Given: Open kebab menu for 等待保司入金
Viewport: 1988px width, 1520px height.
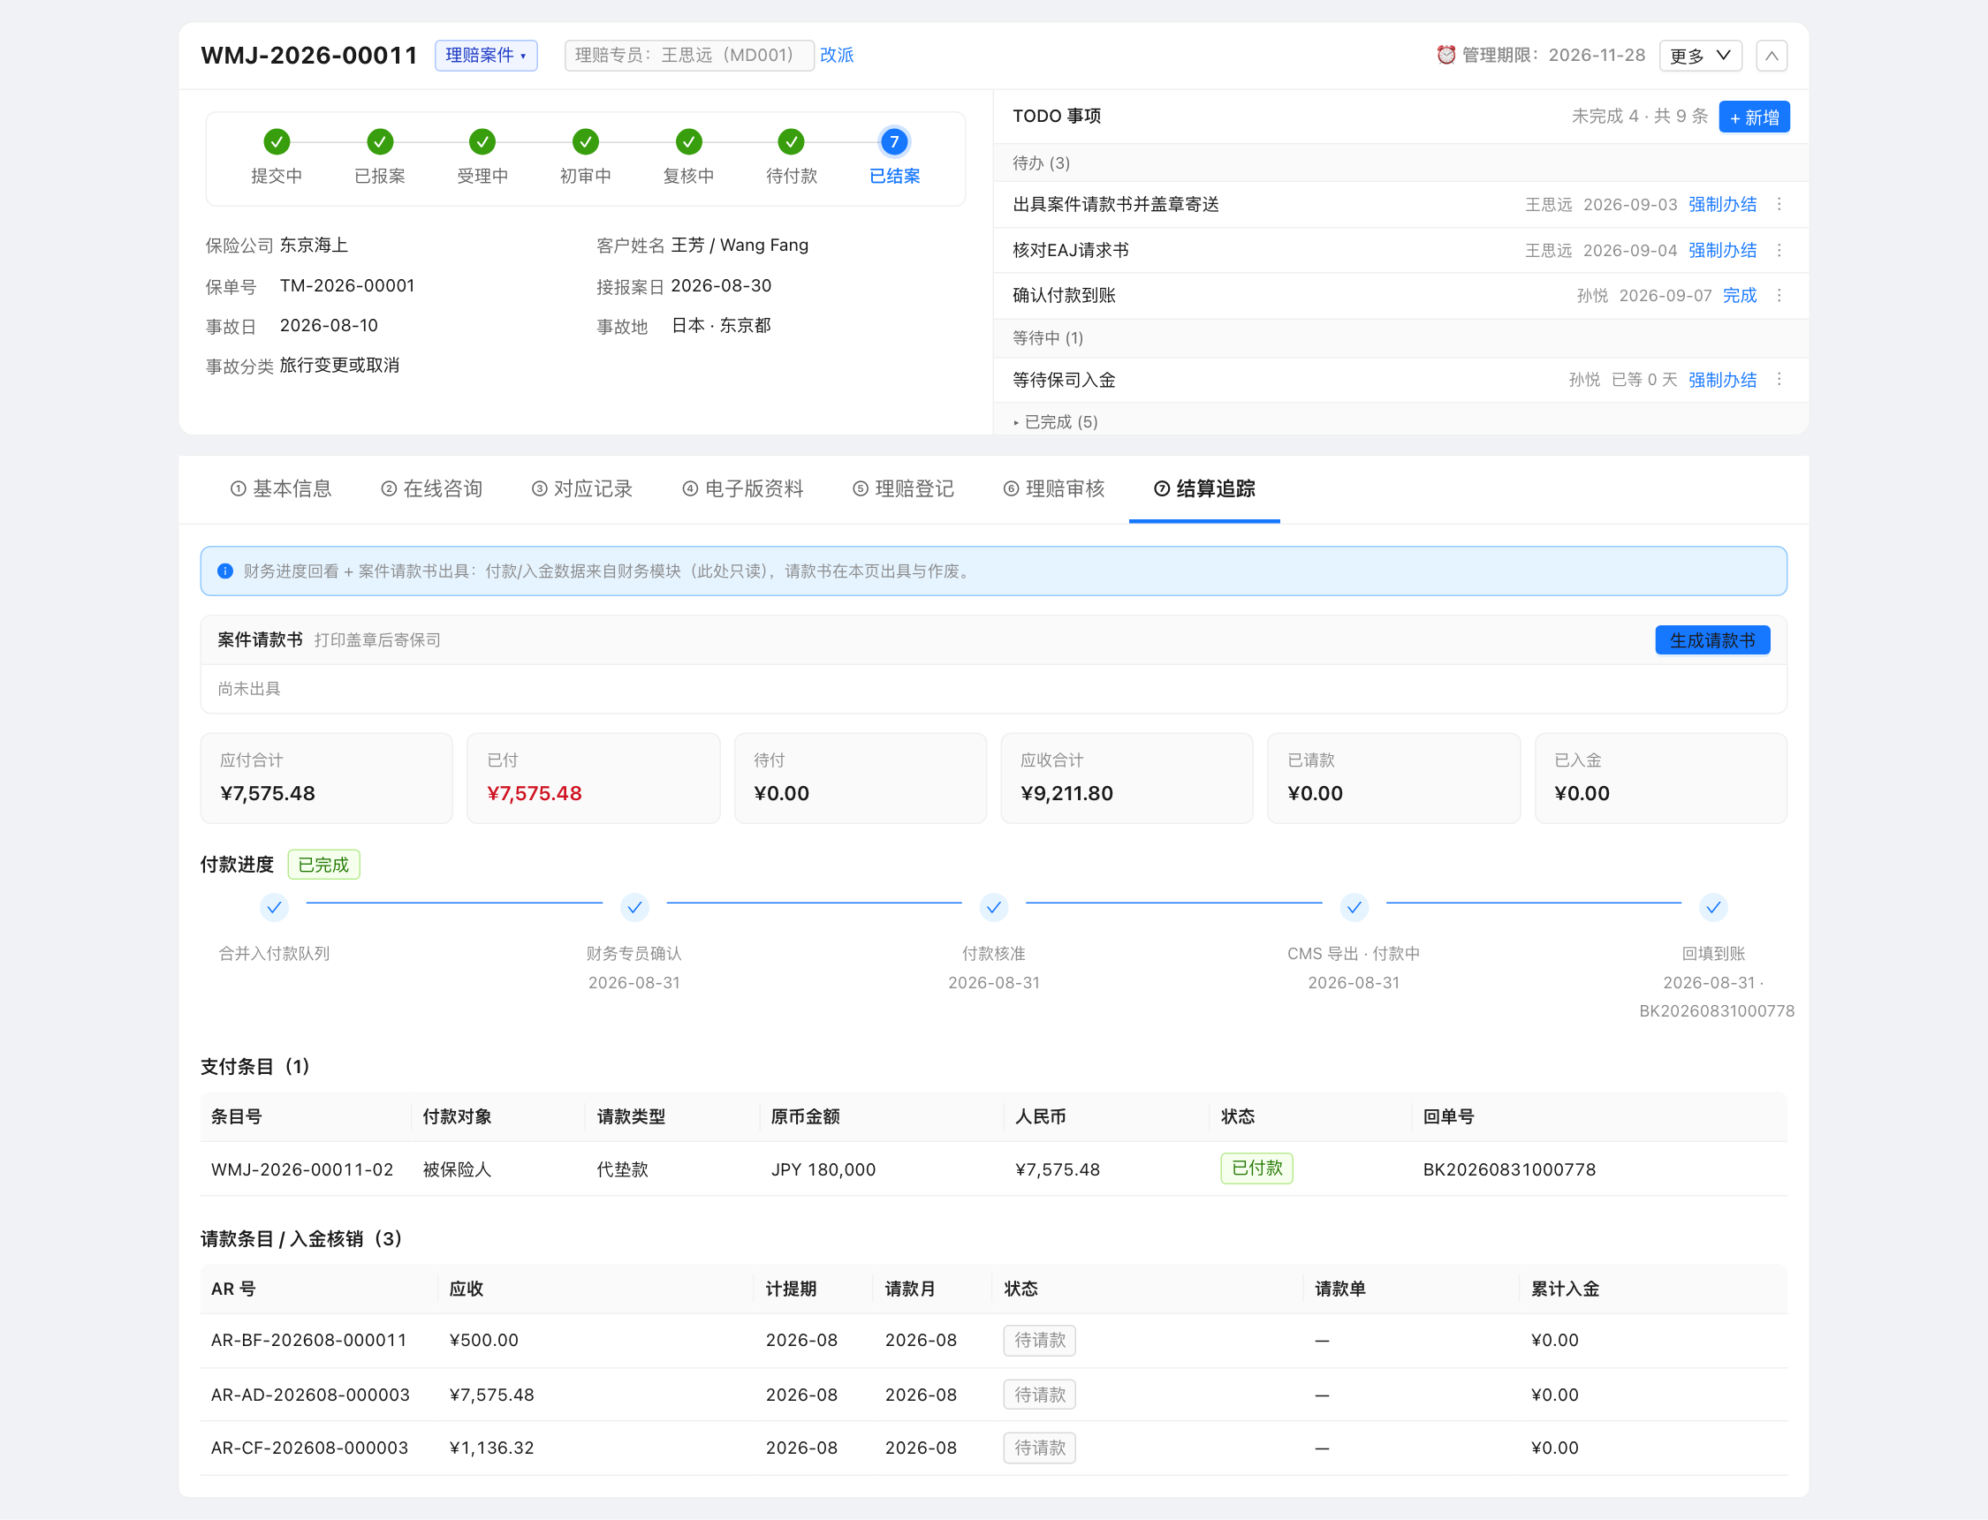Looking at the screenshot, I should point(1779,380).
